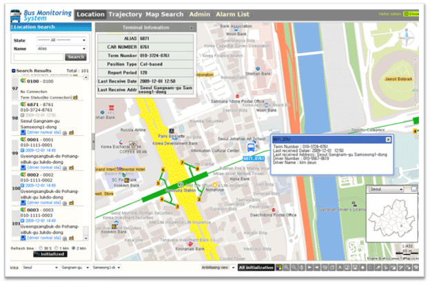The height and width of the screenshot is (284, 430).
Task: Click the collapse icon on Terminal Information
Action: [x=191, y=28]
